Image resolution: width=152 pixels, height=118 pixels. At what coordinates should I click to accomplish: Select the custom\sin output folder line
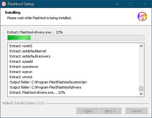pos(48,82)
